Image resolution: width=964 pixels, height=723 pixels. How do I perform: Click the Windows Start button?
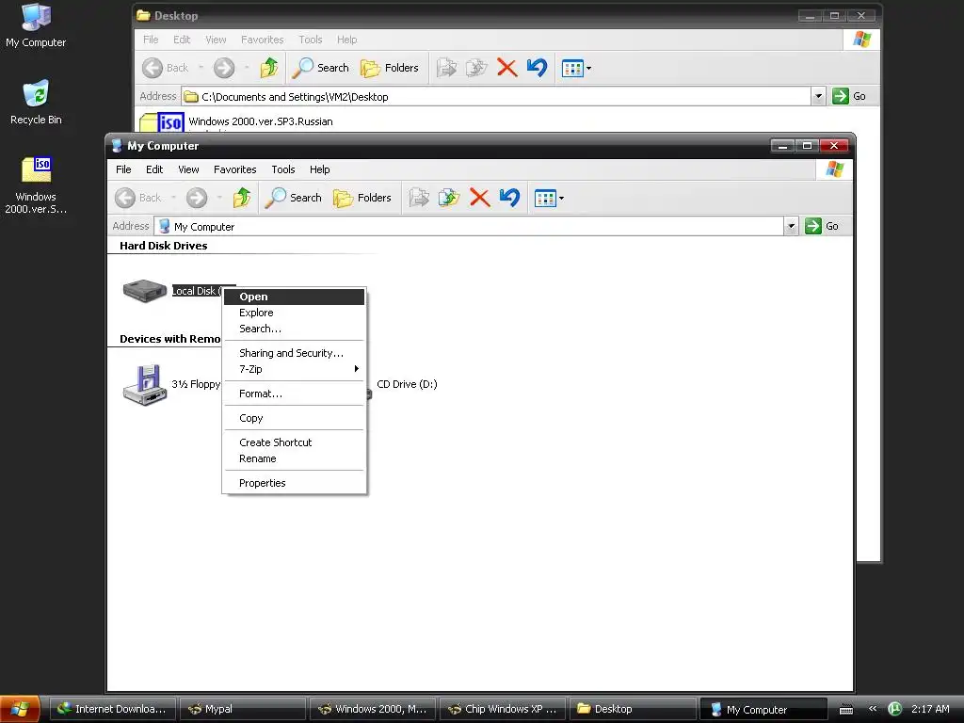(x=20, y=710)
